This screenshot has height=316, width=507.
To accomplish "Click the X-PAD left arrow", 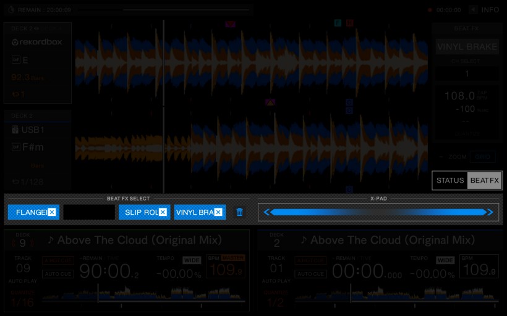I will click(x=267, y=212).
